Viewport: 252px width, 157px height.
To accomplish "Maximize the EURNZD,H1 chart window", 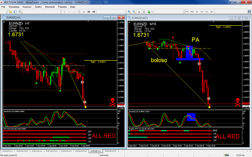I will (x=114, y=17).
